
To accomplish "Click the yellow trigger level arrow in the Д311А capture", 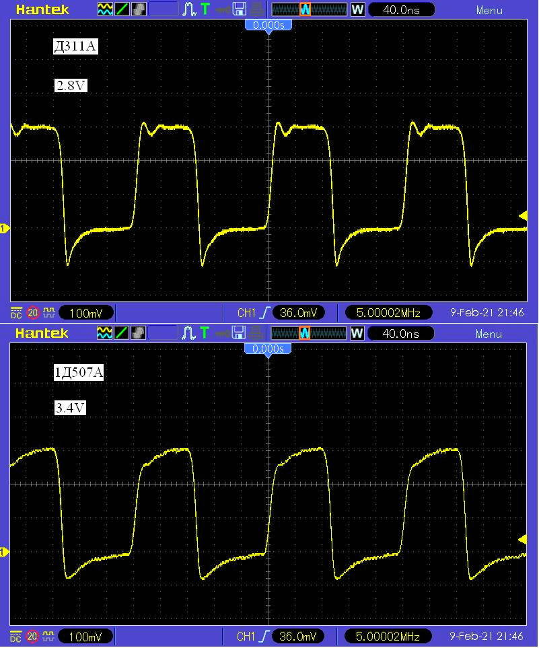I will 523,216.
